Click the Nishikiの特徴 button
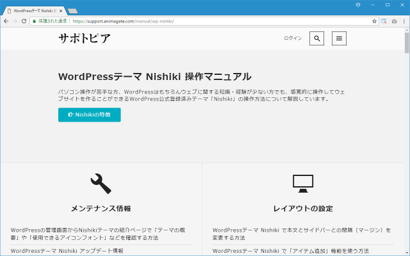The height and width of the screenshot is (256, 410). (90, 115)
